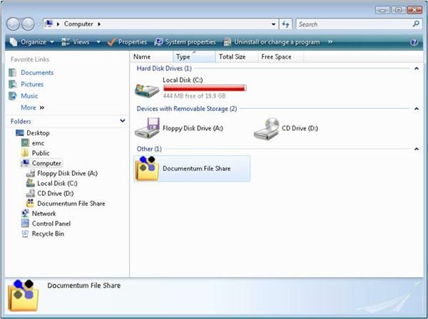Sort by the Name column header

(151, 57)
